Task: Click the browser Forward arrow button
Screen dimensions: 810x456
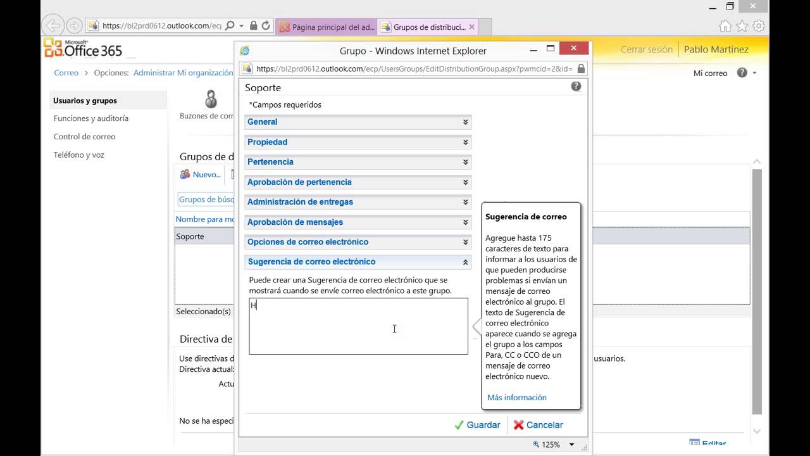Action: tap(74, 26)
